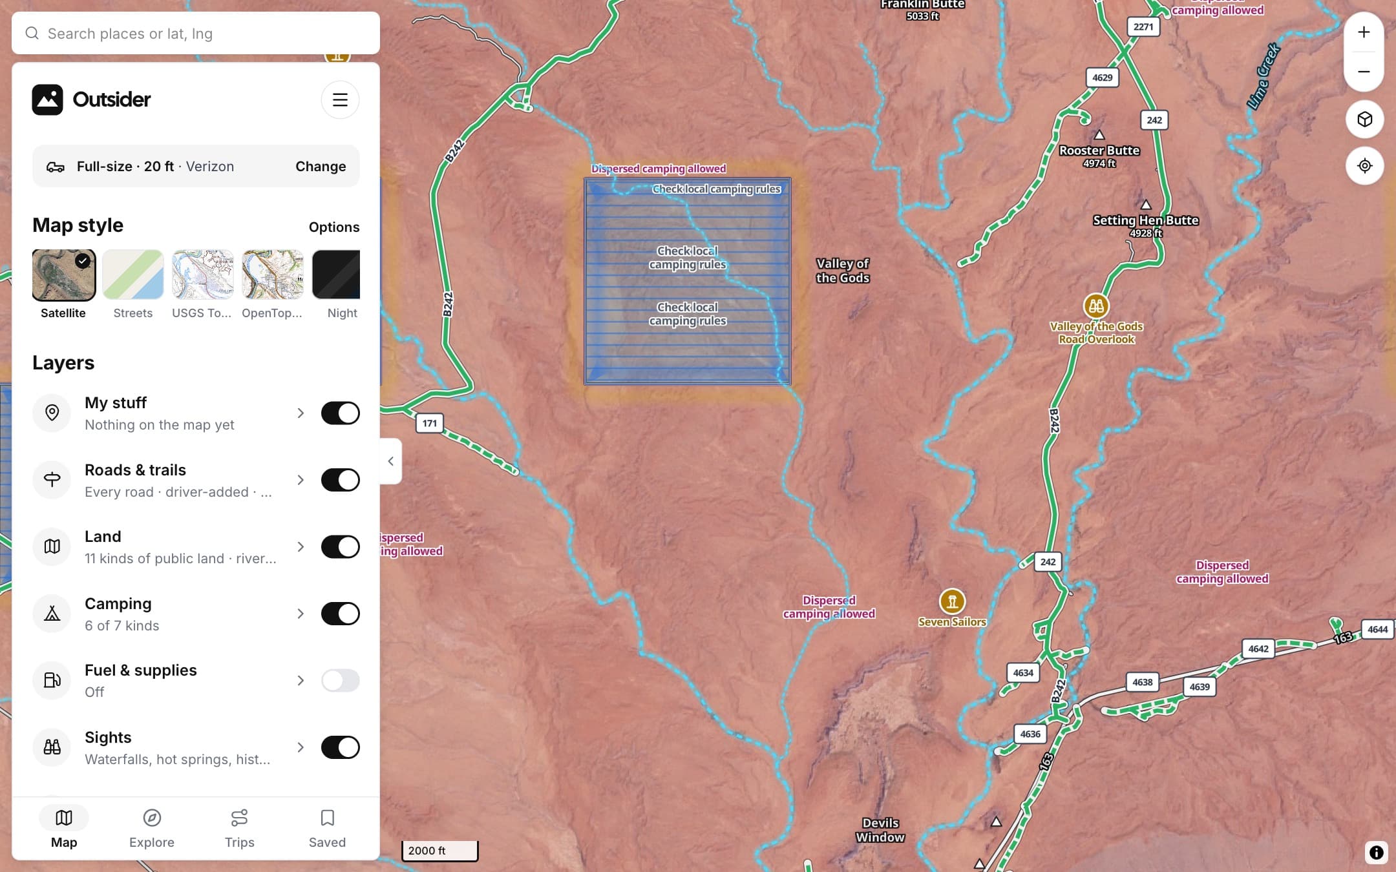Viewport: 1396px width, 872px height.
Task: Click the 2000 ft scale bar
Action: [x=439, y=851]
